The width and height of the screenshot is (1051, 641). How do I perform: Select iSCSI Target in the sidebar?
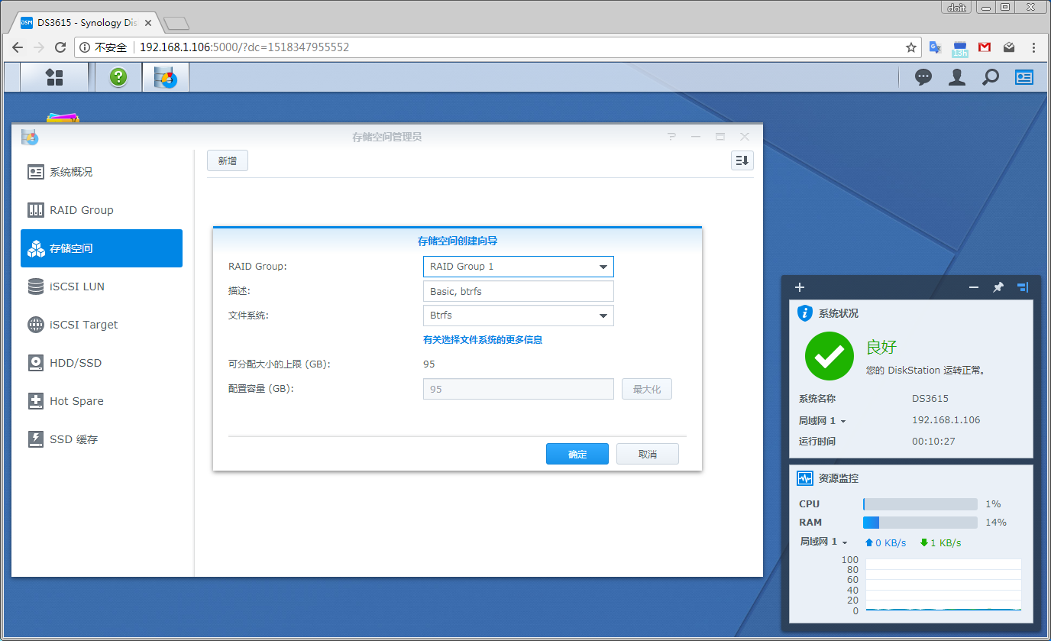(x=102, y=325)
